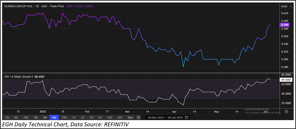Click the 04-Dec-2024 - 04-Jun-2025 date field
Image resolution: width=296 pixels, height=129 pixels.
pos(167,117)
